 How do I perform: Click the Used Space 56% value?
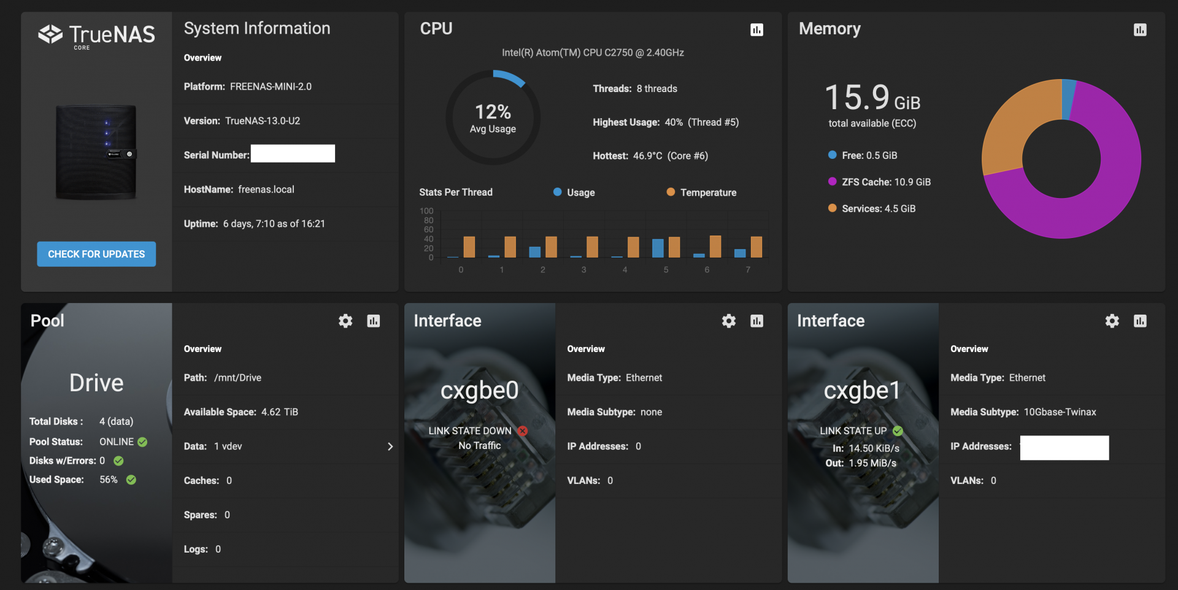[109, 480]
